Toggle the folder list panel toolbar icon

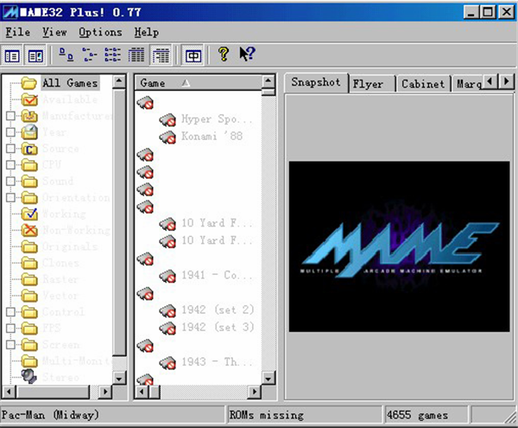[13, 55]
